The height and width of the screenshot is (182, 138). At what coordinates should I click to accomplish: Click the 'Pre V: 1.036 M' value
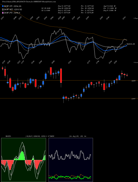tap(110, 8)
